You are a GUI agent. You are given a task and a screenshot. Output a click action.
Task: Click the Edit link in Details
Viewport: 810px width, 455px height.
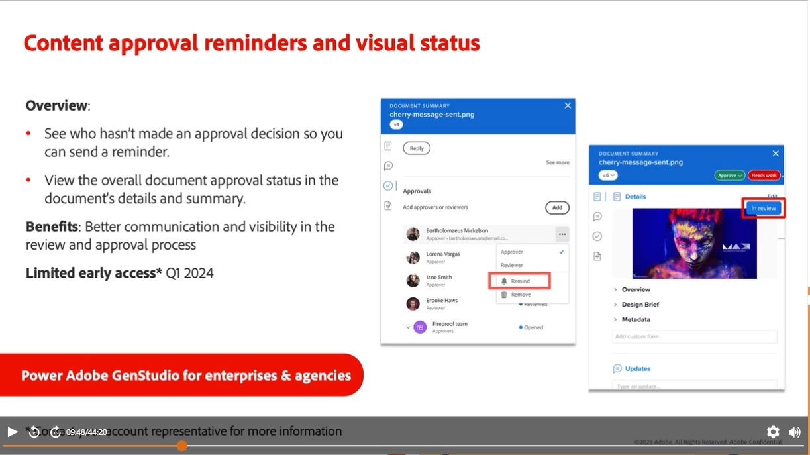(x=772, y=197)
